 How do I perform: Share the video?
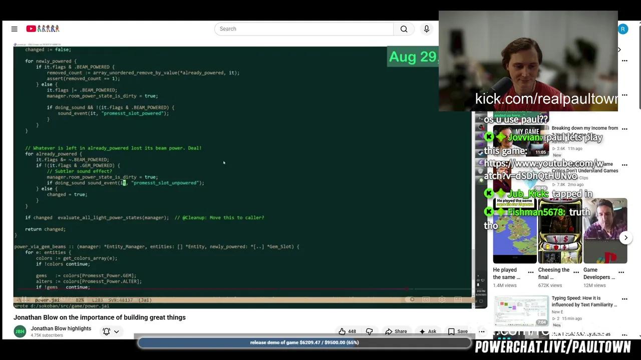(x=396, y=331)
